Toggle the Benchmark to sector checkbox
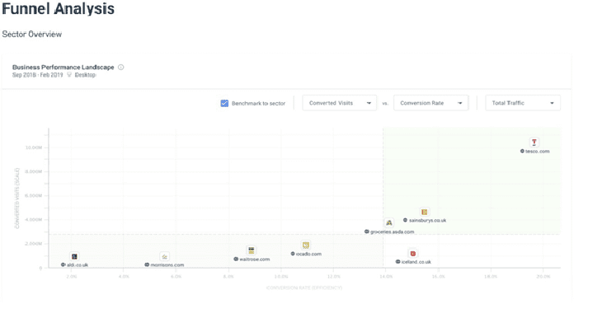Screen dimensions: 602x318 click(x=224, y=103)
